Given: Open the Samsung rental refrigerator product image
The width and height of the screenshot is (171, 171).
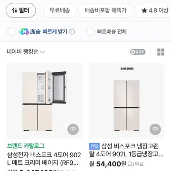Looking at the screenshot, I should pos(127,101).
